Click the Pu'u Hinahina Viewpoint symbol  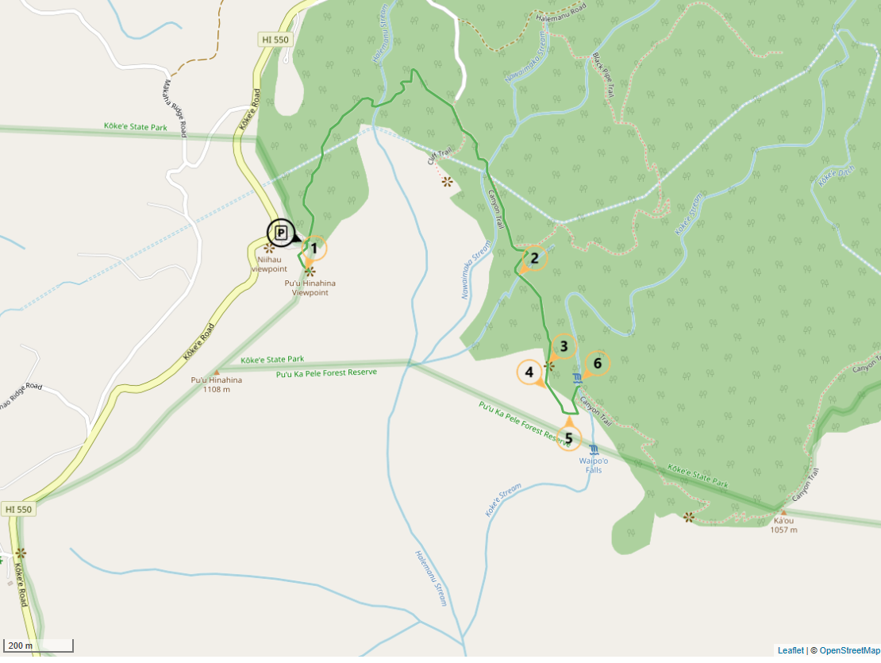click(x=310, y=272)
